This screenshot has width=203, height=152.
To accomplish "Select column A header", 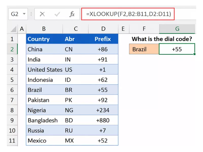I will point(22,29).
